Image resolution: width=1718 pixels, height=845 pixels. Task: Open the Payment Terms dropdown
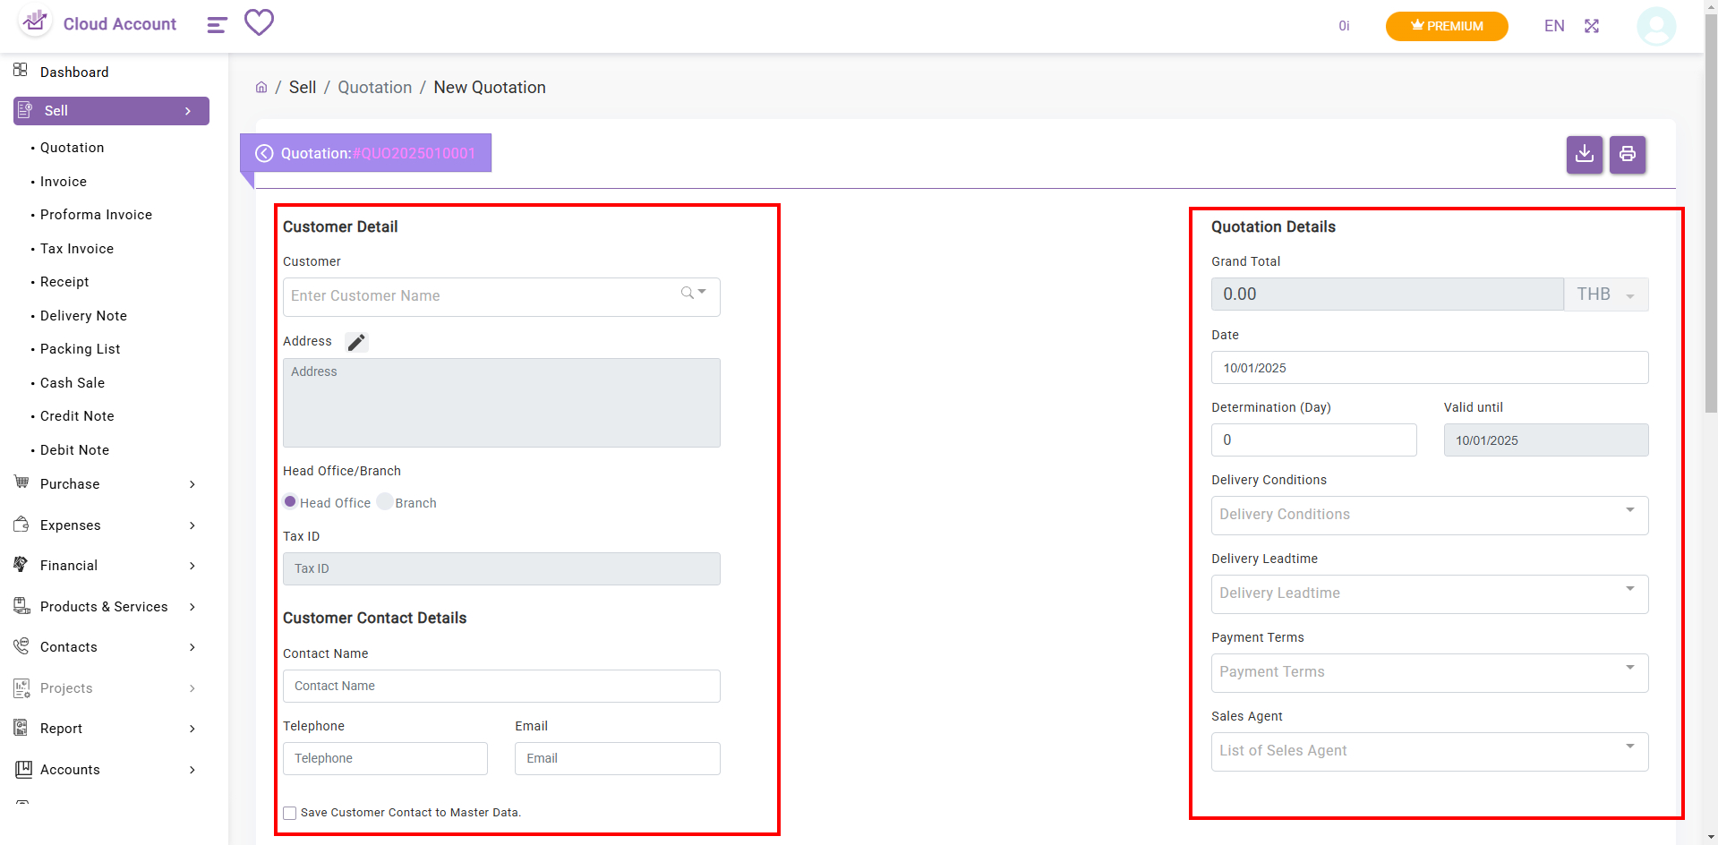tap(1429, 672)
